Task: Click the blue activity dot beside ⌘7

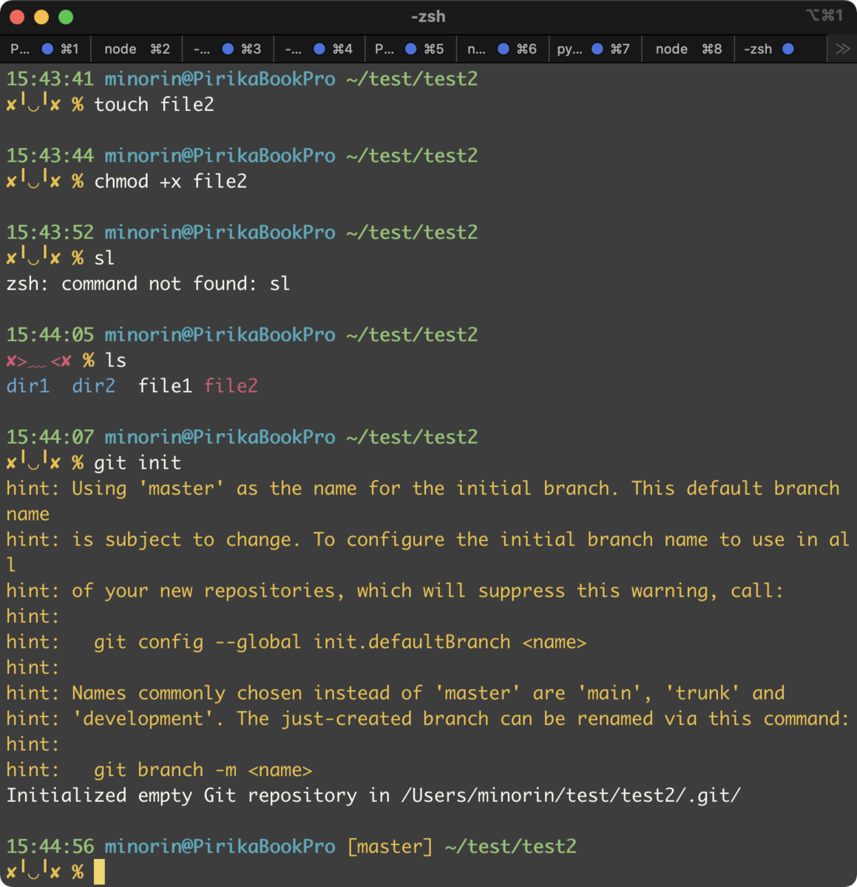Action: (x=597, y=49)
